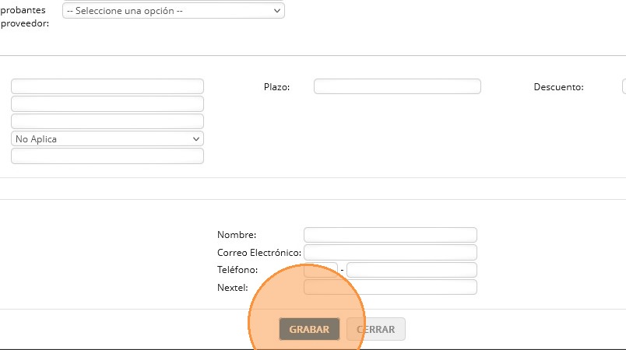This screenshot has width=626, height=350.
Task: Click the 'Plazo:' label
Action: tap(277, 87)
